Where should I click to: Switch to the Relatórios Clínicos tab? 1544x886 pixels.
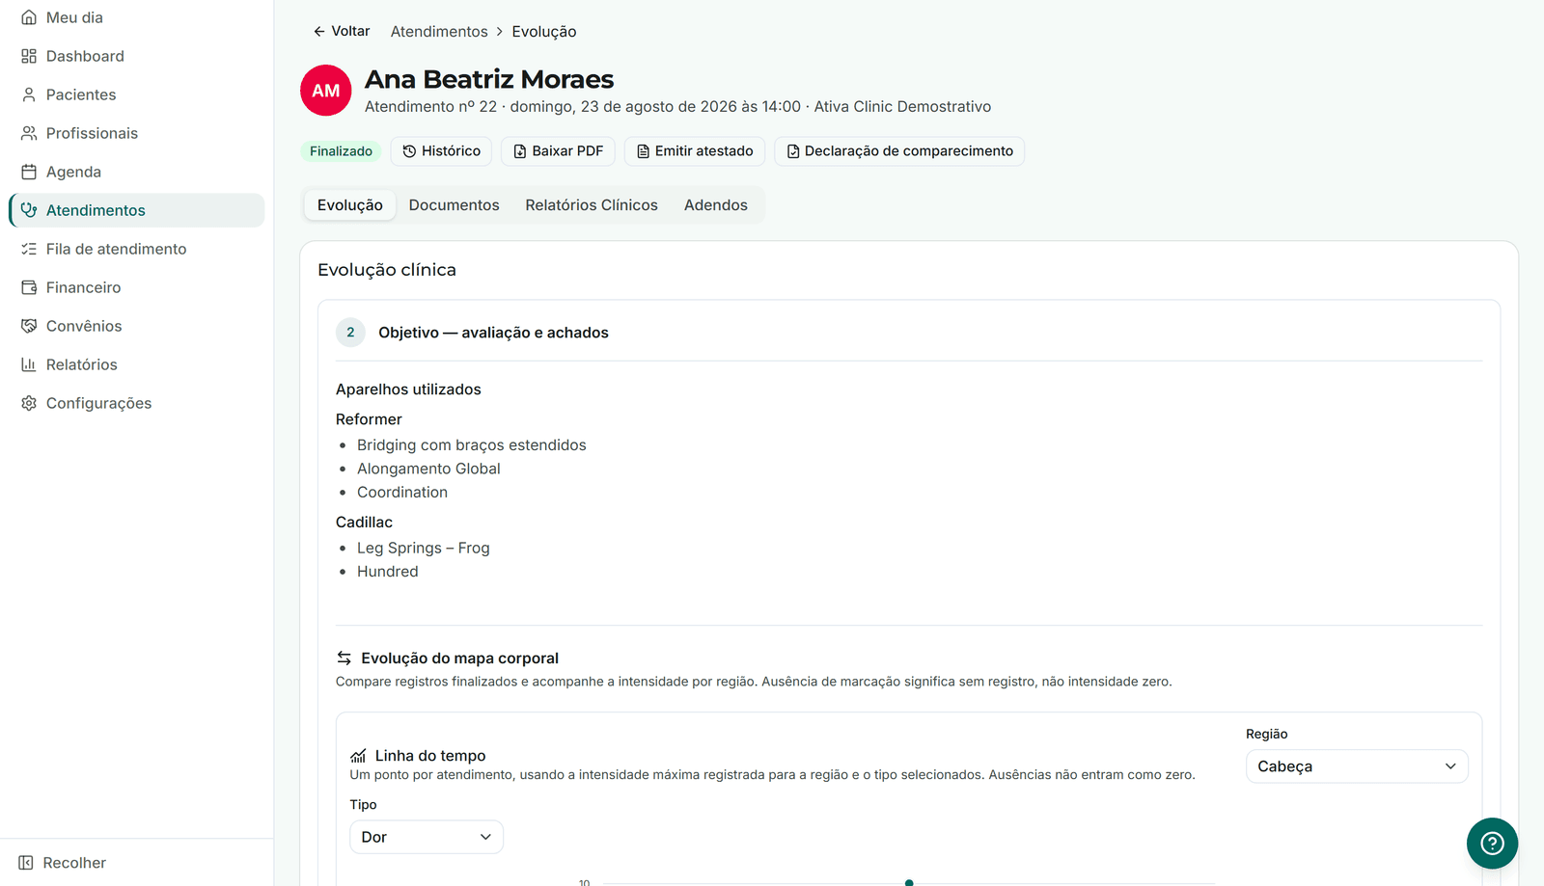pyautogui.click(x=592, y=205)
